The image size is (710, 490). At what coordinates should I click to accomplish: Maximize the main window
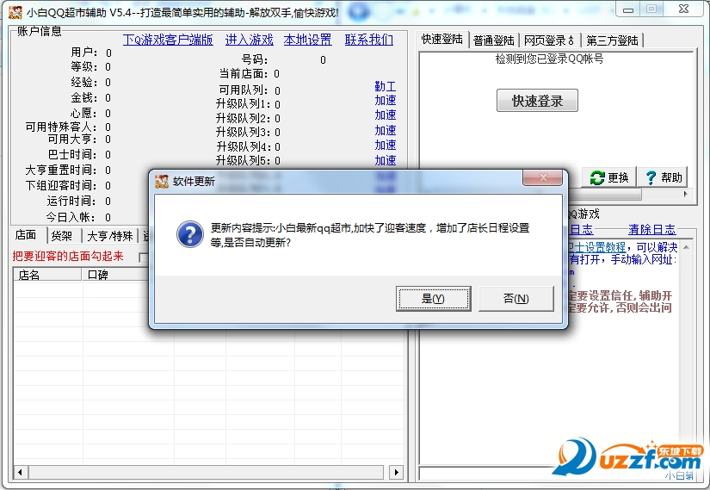point(651,9)
